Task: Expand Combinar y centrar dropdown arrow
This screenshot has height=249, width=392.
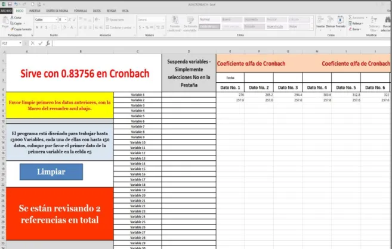Action: [x=134, y=27]
